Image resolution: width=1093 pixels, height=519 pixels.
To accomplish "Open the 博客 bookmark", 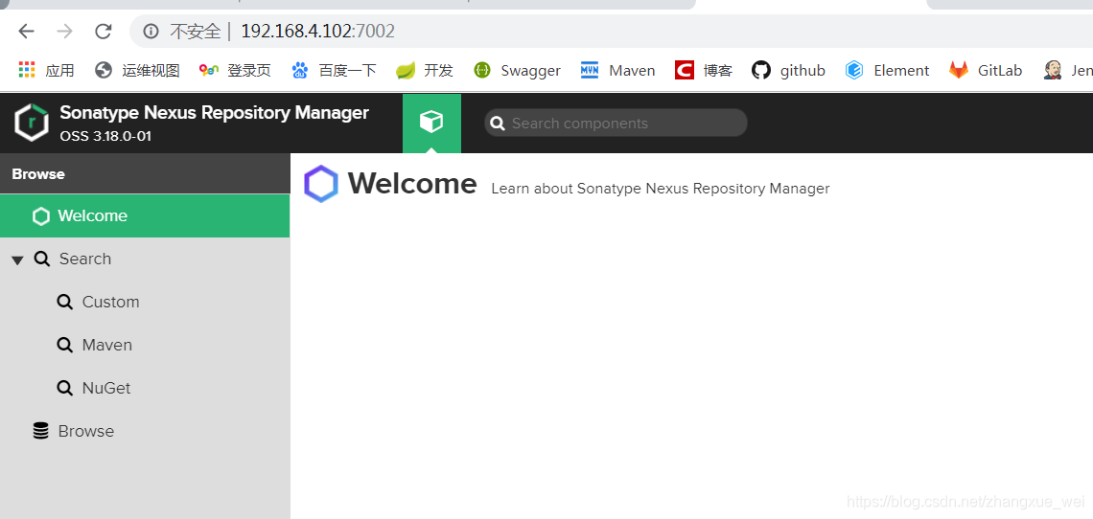I will pos(704,70).
